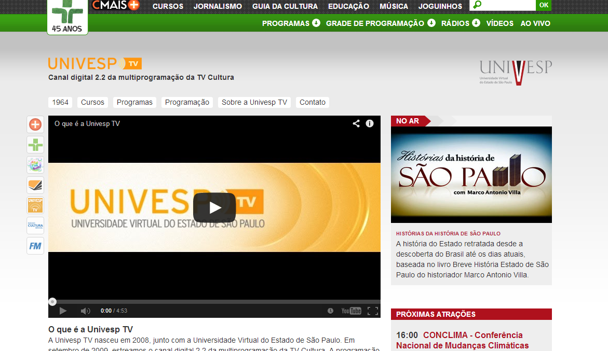The image size is (608, 351).
Task: Select the Cursos tab below Univesp header
Action: click(92, 102)
